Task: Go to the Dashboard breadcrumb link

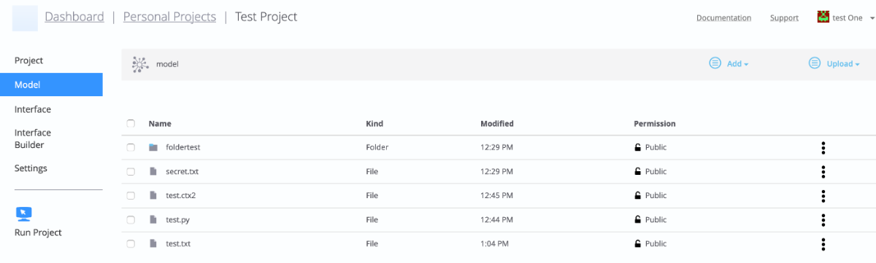Action: 74,17
